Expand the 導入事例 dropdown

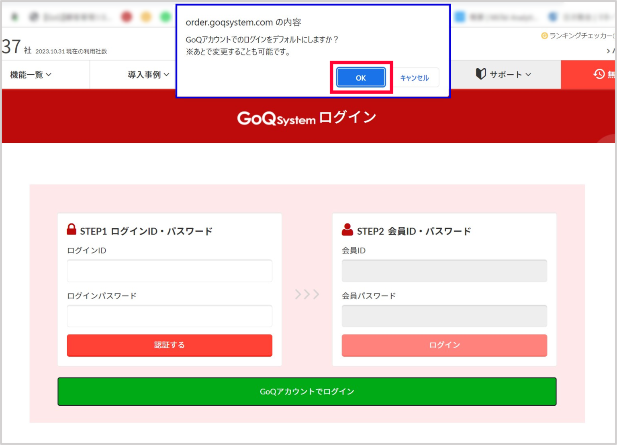tap(147, 74)
